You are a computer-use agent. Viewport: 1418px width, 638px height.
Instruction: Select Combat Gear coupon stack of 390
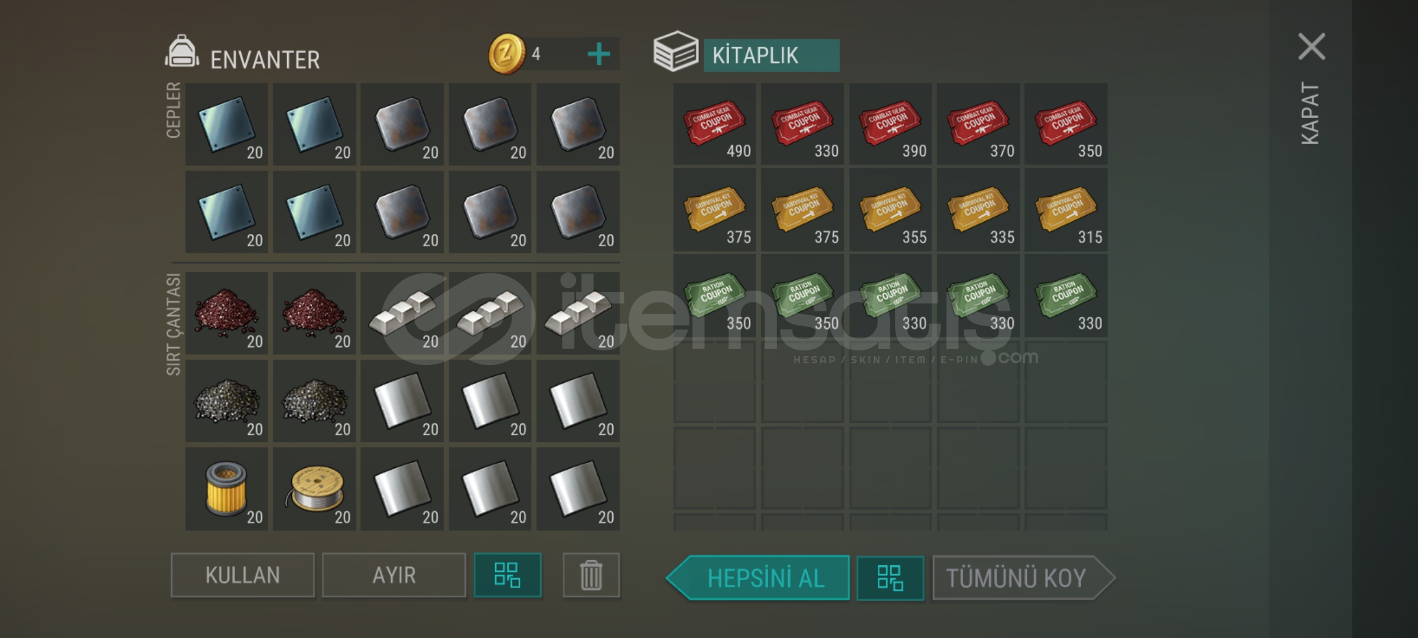click(x=890, y=124)
